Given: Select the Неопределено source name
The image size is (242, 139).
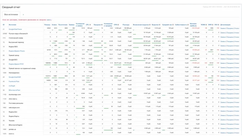Looking at the screenshot, I should 14,73.
